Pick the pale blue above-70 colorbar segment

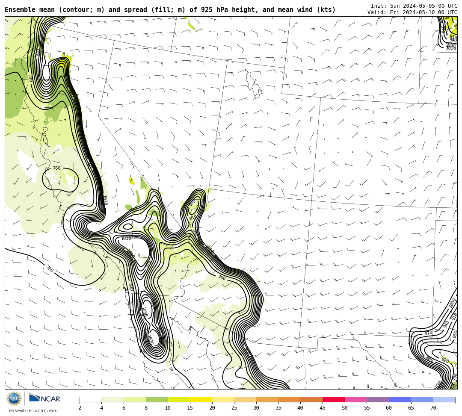coord(444,399)
